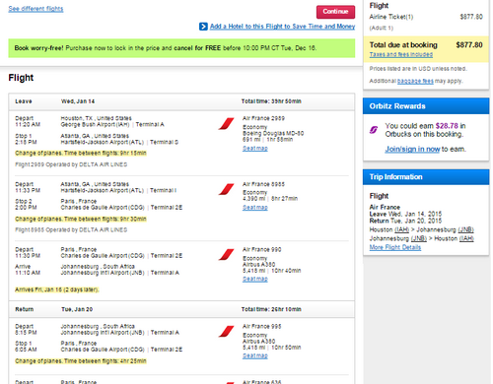Click Join/sign in now to earn Orbucks
This screenshot has height=384, width=493.
click(412, 150)
